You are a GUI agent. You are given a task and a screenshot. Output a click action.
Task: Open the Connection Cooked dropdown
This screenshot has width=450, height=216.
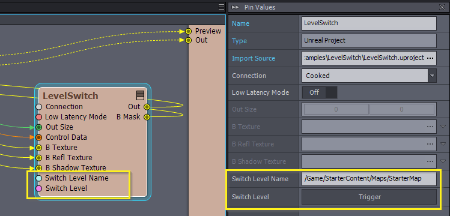pos(433,76)
